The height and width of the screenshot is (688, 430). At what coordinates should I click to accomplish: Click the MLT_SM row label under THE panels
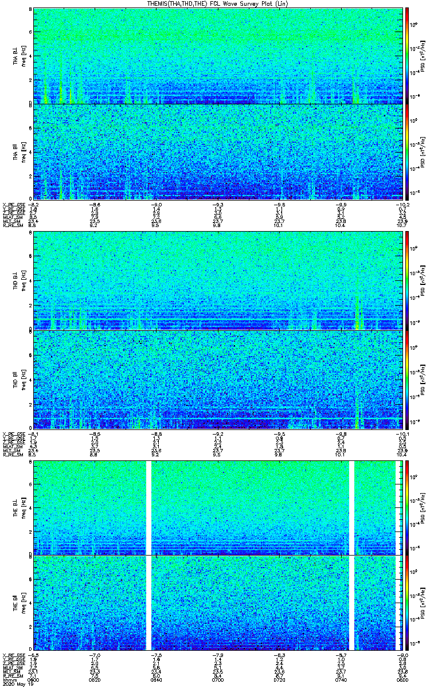tap(12, 673)
